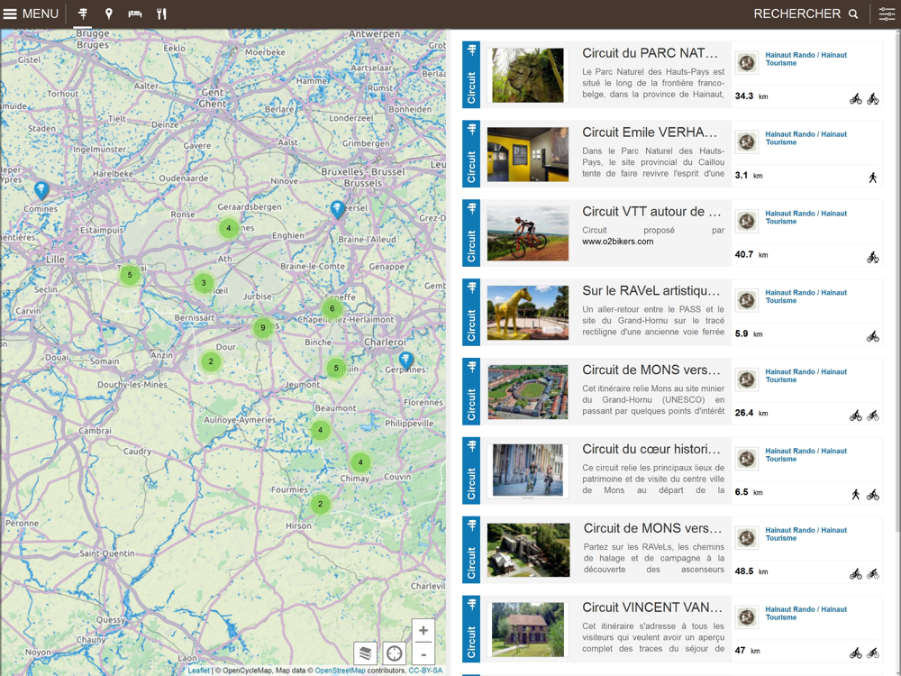The image size is (901, 676).
Task: Open the filter sliders settings icon
Action: pyautogui.click(x=887, y=14)
